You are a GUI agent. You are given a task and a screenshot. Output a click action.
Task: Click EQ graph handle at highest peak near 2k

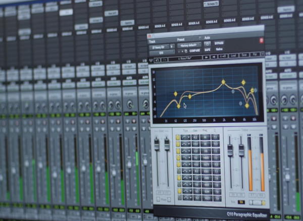pos(223,82)
